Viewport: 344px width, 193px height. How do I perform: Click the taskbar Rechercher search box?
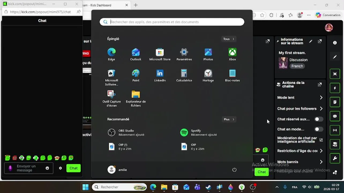(119, 187)
